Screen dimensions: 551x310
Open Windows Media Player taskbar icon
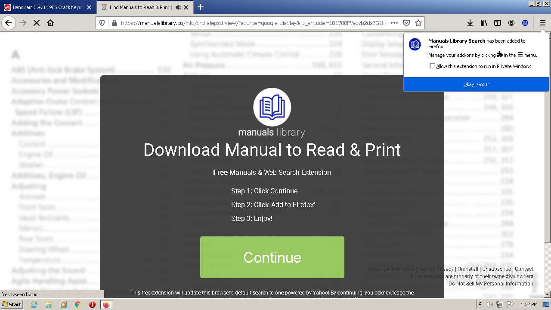[63, 304]
